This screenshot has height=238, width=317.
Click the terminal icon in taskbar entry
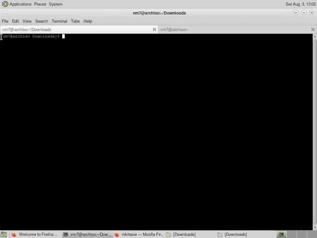coord(66,234)
